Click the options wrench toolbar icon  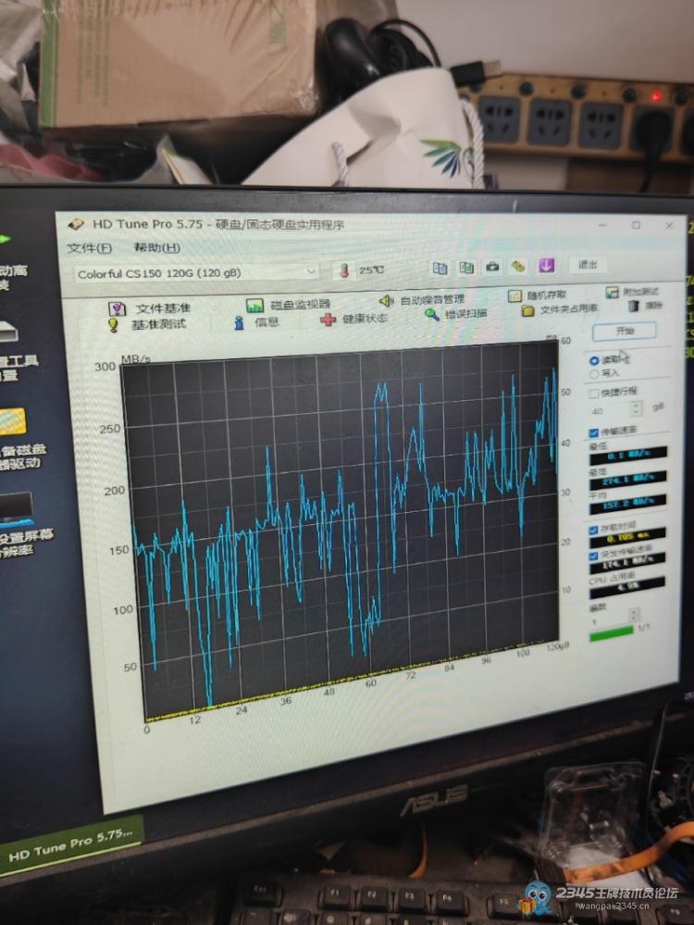pos(518,267)
